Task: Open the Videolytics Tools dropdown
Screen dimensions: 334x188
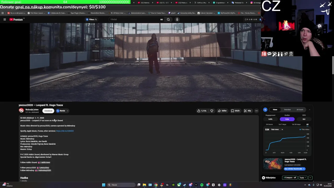Action: (x=303, y=178)
